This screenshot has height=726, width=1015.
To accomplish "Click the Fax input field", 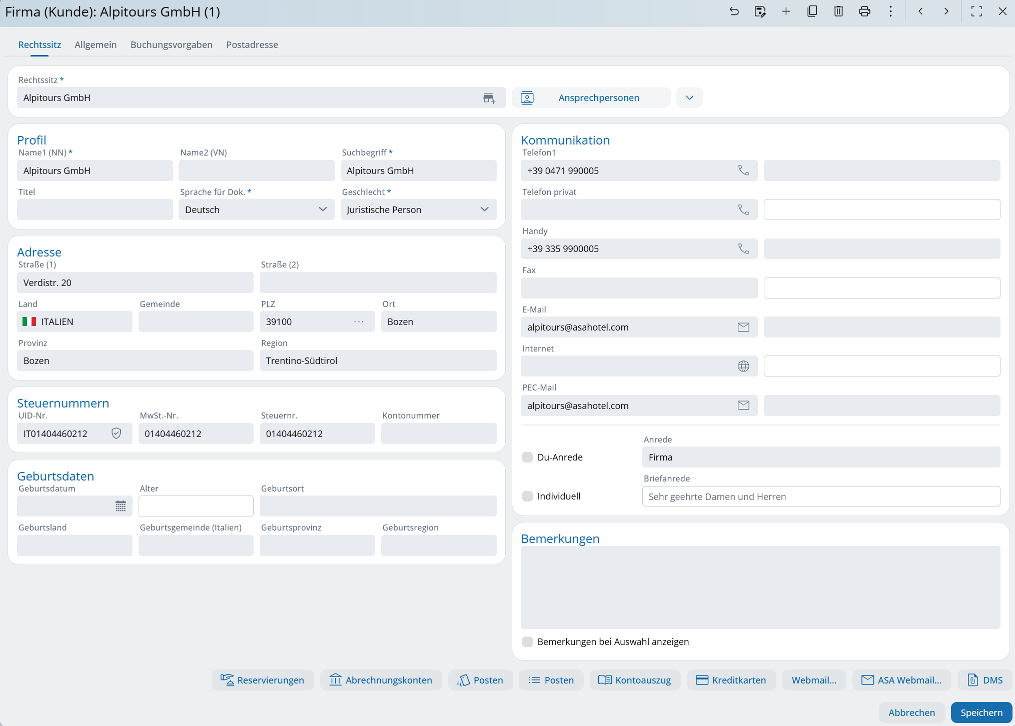I will (639, 288).
